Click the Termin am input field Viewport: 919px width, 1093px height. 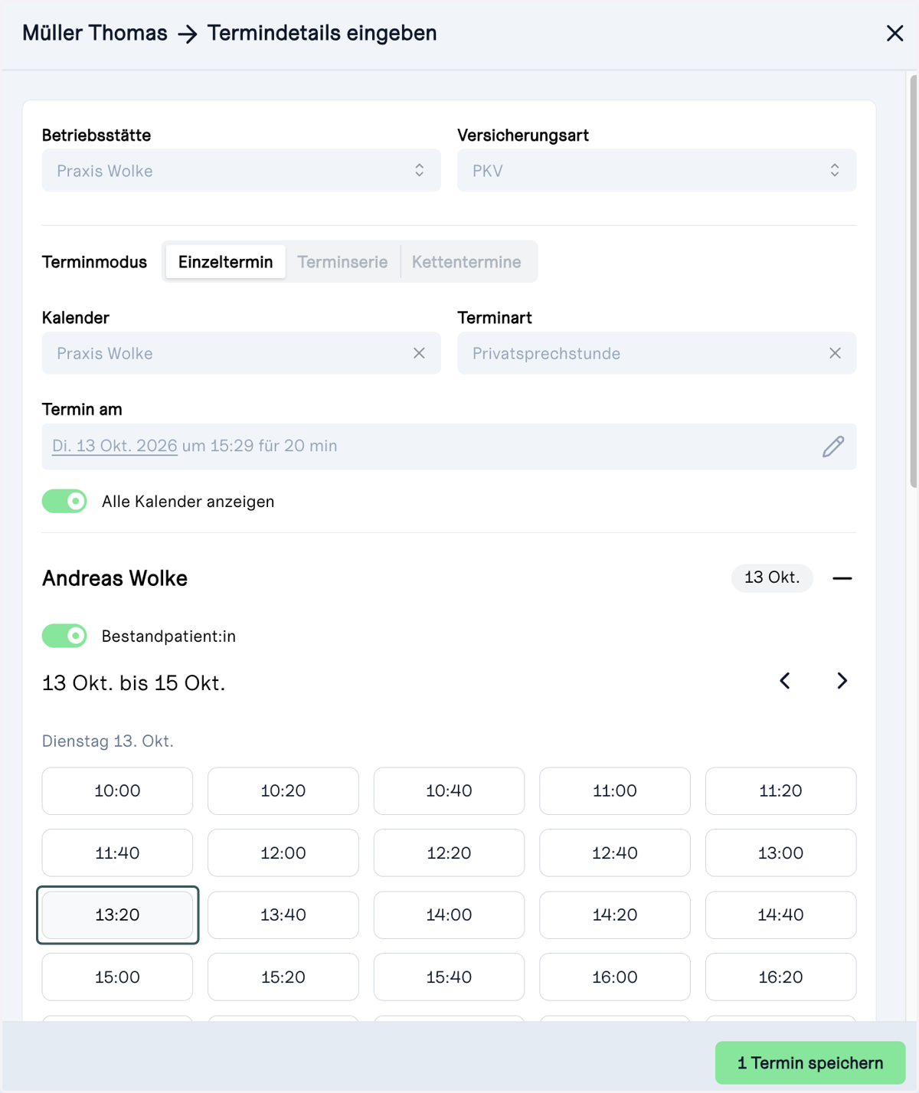coord(449,447)
